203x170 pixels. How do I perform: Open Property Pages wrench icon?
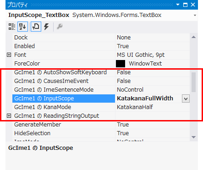60,27
